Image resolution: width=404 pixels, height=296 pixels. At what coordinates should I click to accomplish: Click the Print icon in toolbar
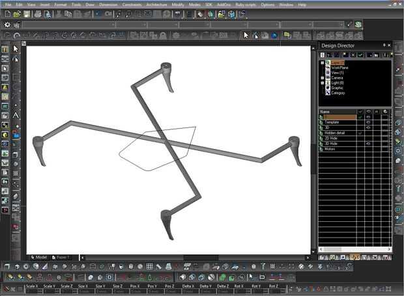[x=38, y=14]
